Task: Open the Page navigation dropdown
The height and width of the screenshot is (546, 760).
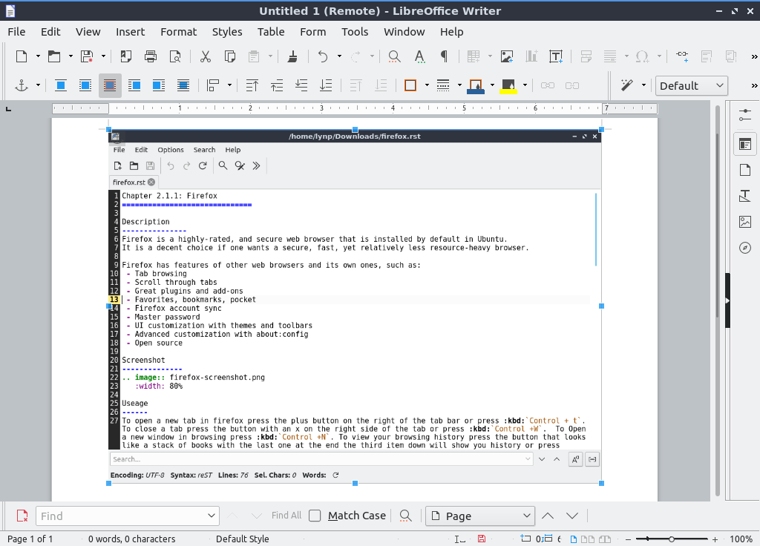Action: [527, 516]
